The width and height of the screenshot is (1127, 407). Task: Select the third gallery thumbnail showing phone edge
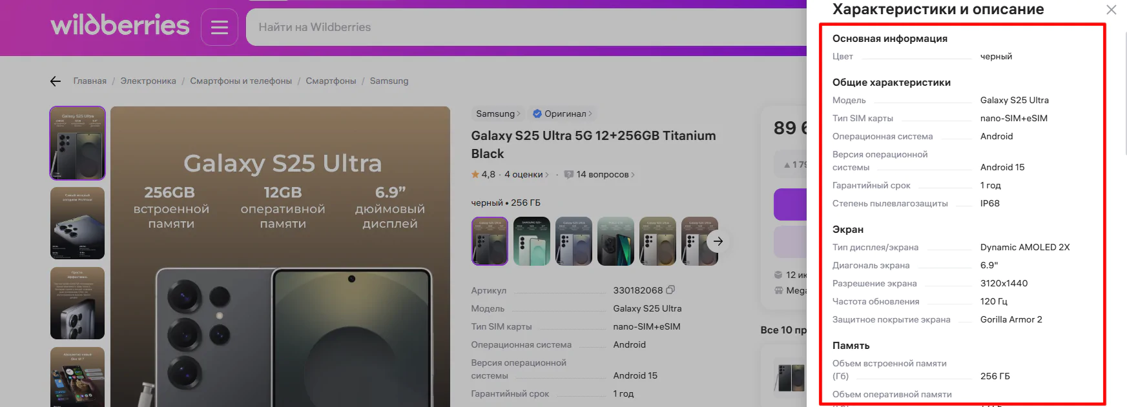pyautogui.click(x=78, y=303)
